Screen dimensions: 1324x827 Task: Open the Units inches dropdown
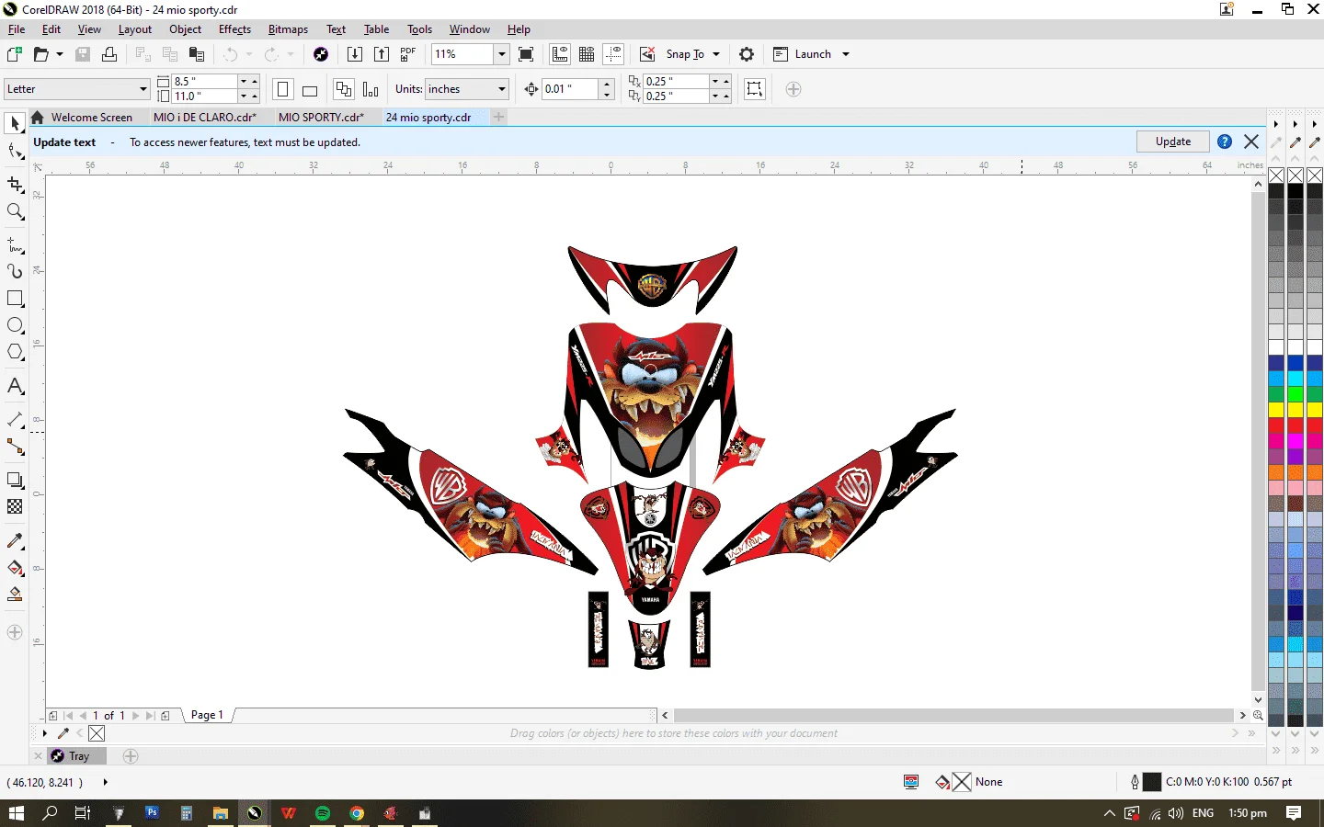[x=502, y=89]
